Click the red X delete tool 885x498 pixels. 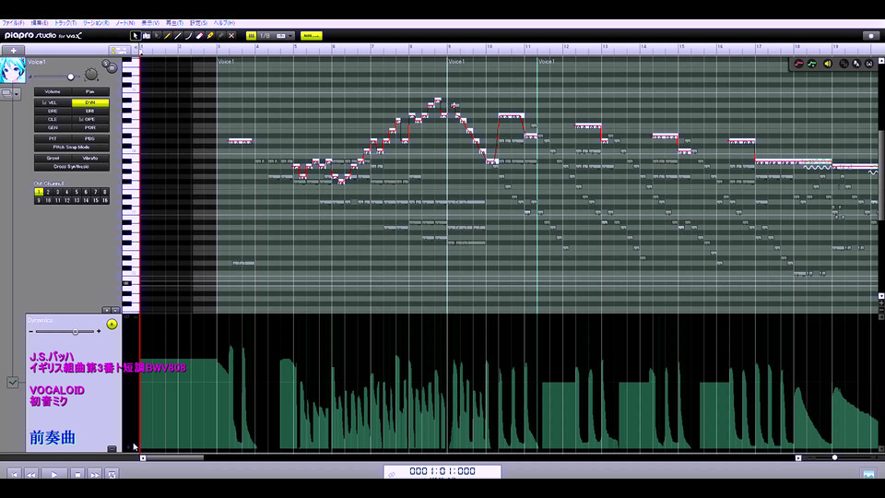pos(232,36)
